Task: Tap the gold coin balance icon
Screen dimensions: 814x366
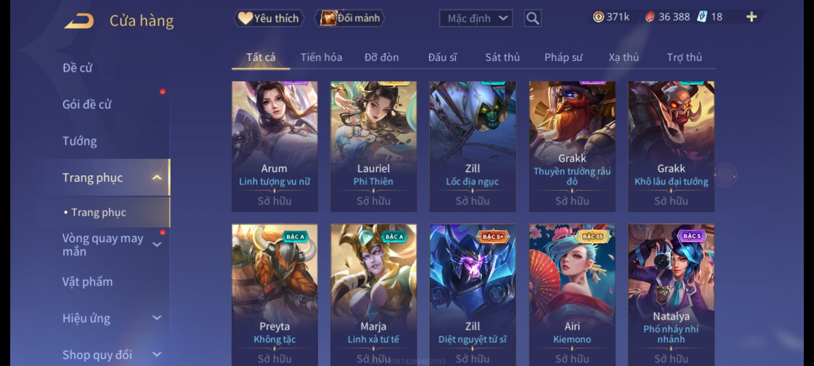Action: [x=598, y=17]
